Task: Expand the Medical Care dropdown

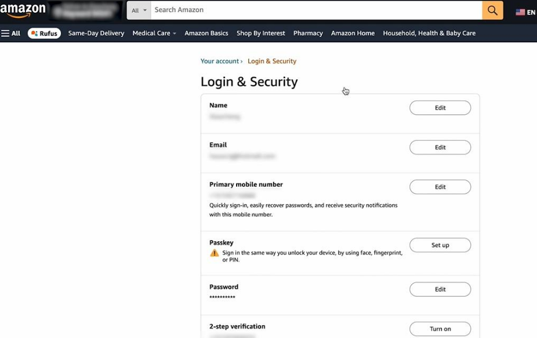Action: click(x=154, y=33)
